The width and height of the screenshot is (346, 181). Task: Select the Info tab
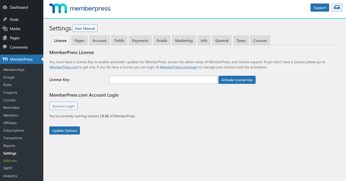point(204,40)
